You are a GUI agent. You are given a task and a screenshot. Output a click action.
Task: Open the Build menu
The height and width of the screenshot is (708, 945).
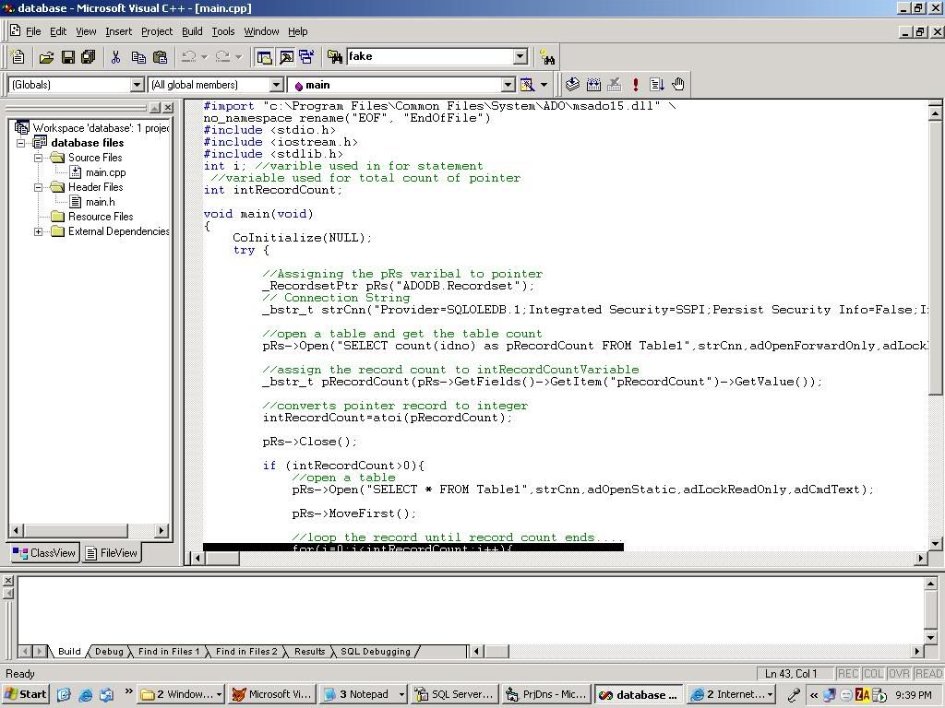click(x=192, y=31)
